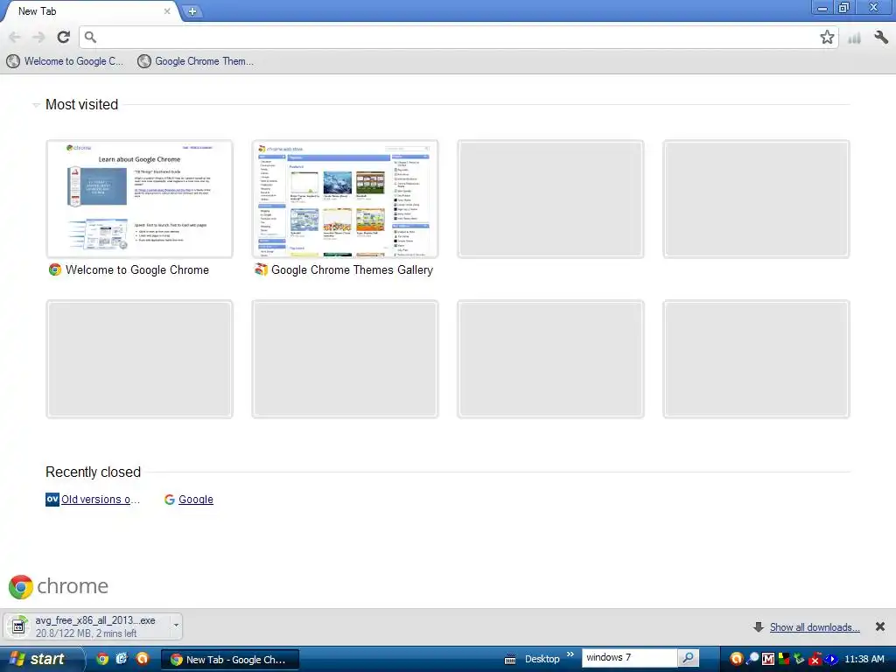The image size is (896, 672).
Task: Click the avg_free download item
Action: [87, 626]
